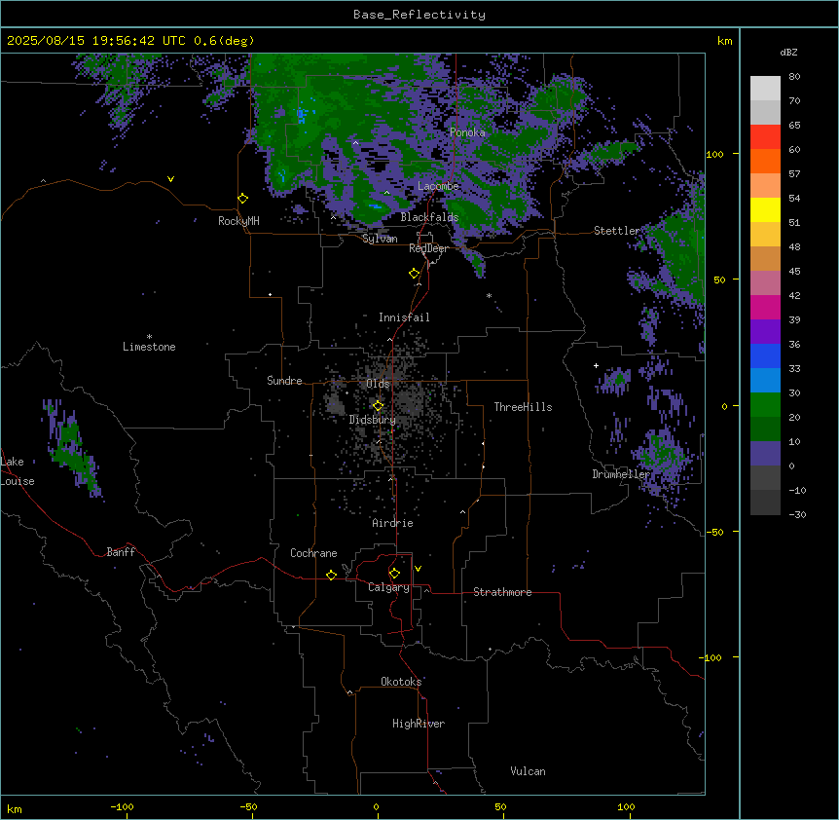Click the asterisk marker above Limestone label
The width and height of the screenshot is (839, 820).
click(149, 337)
